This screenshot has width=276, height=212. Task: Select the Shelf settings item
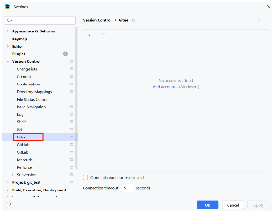pos(21,122)
